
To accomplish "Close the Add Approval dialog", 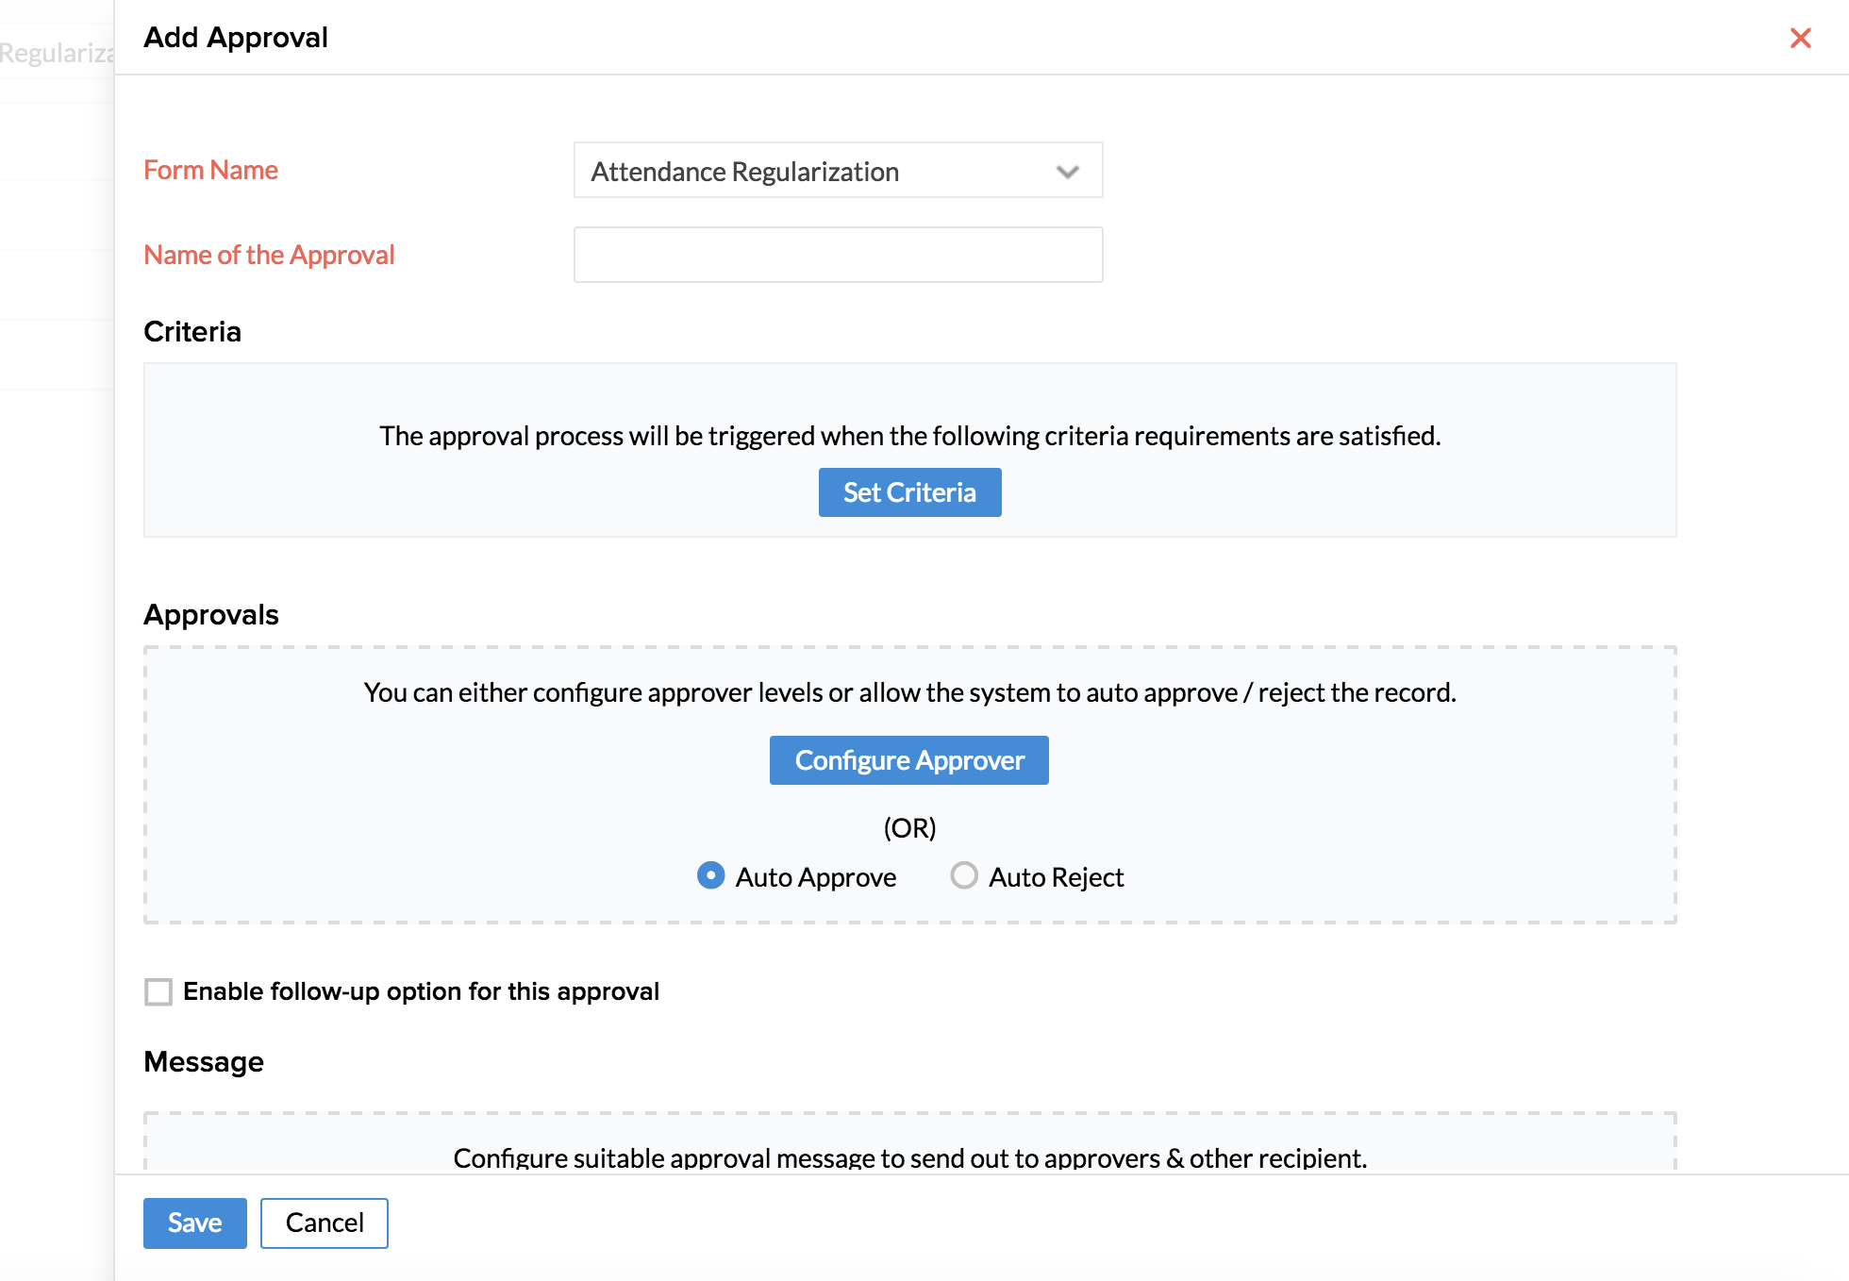I will [x=1800, y=38].
